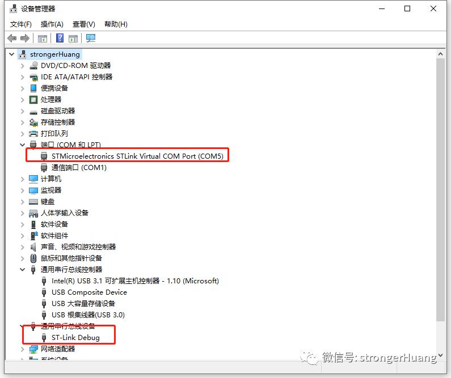Expand the 便携设备 node
The image size is (451, 378).
click(23, 88)
